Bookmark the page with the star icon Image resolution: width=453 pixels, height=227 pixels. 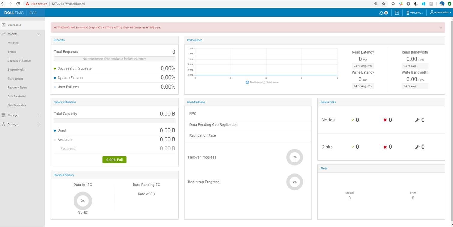click(x=384, y=4)
